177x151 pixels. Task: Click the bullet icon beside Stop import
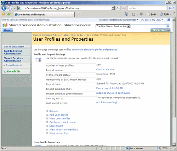[x=47, y=126]
